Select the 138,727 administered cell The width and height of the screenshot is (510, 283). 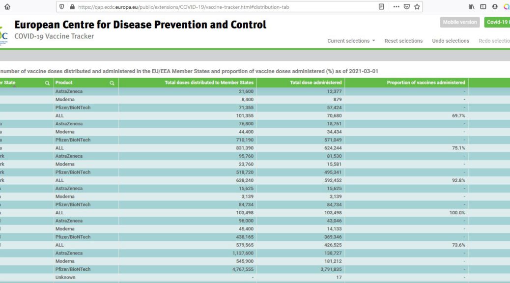(301, 253)
